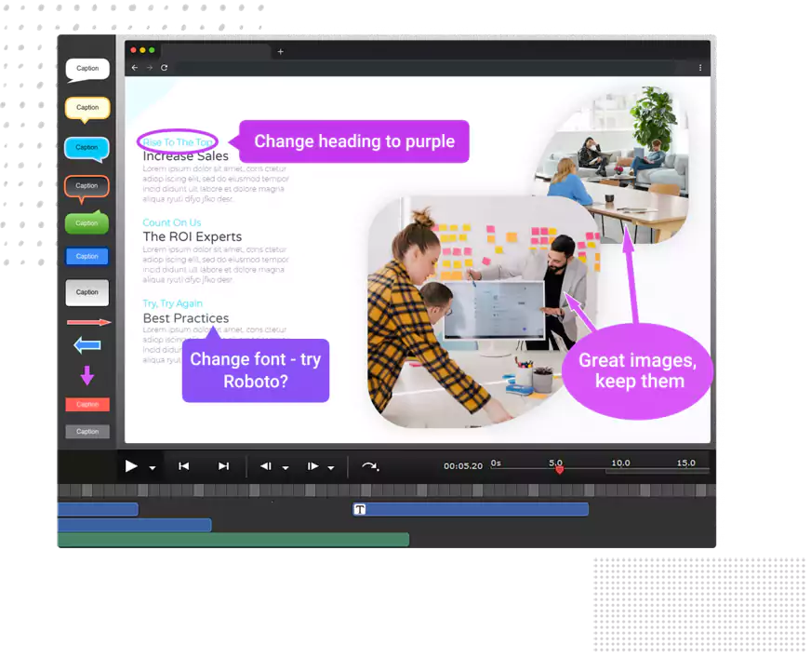Select the green caption callout

tap(87, 223)
